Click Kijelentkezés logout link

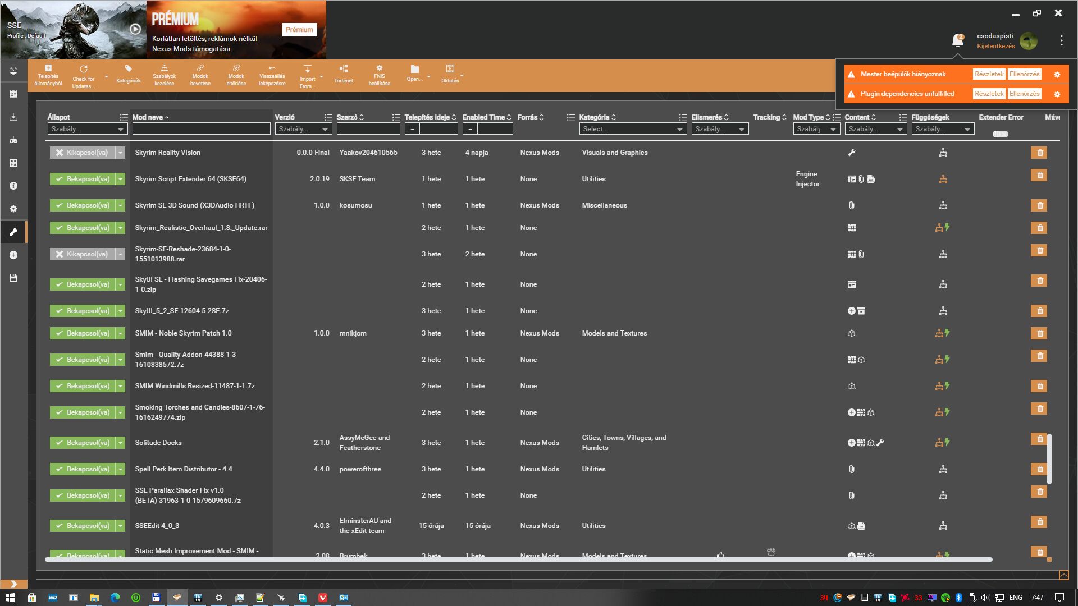(x=995, y=46)
